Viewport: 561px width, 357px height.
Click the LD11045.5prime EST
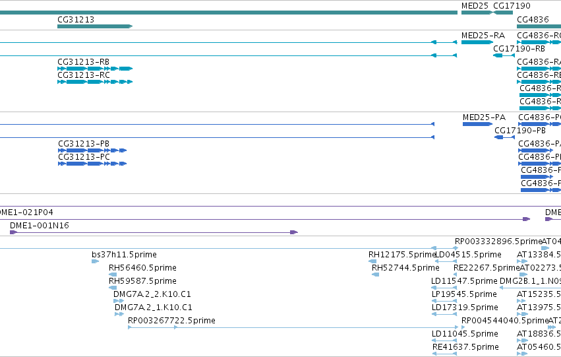coord(465,334)
